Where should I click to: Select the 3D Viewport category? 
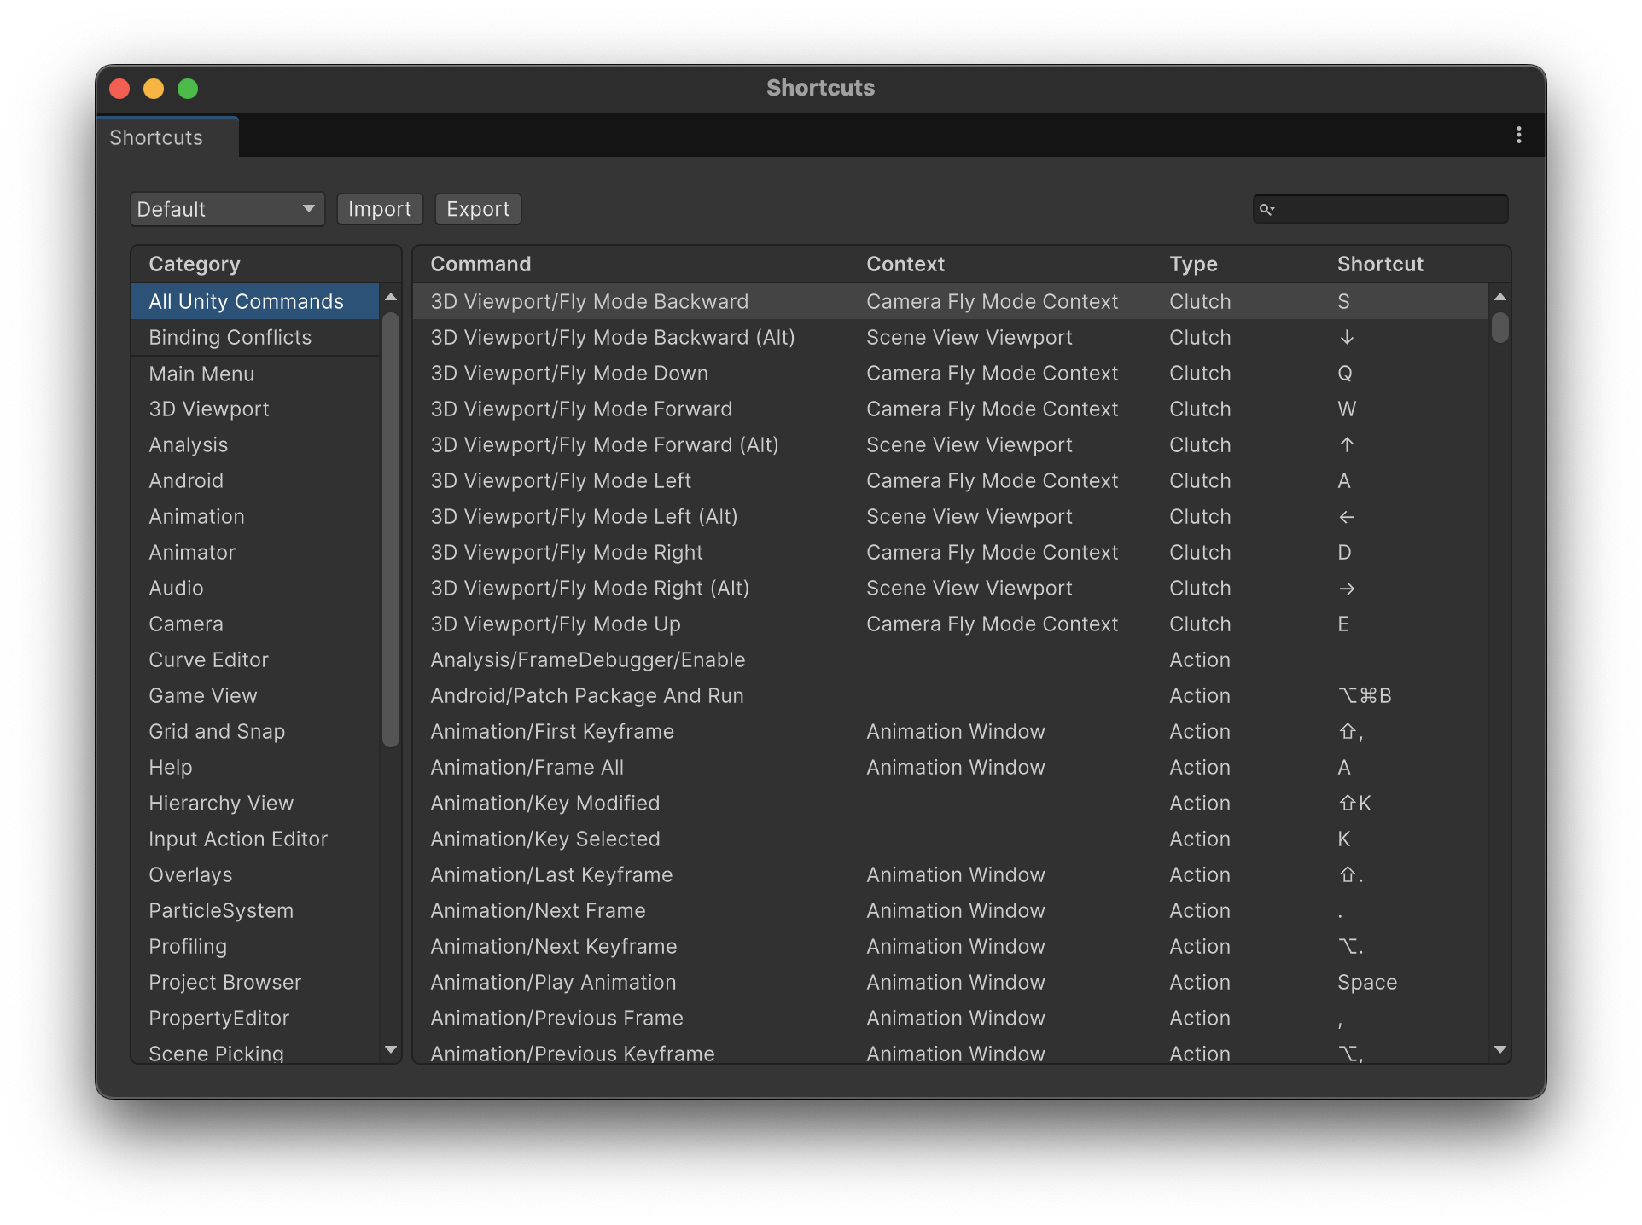coord(209,409)
